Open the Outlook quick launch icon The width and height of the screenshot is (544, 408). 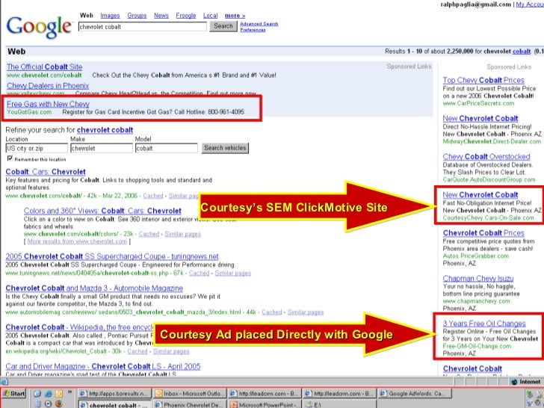click(58, 394)
